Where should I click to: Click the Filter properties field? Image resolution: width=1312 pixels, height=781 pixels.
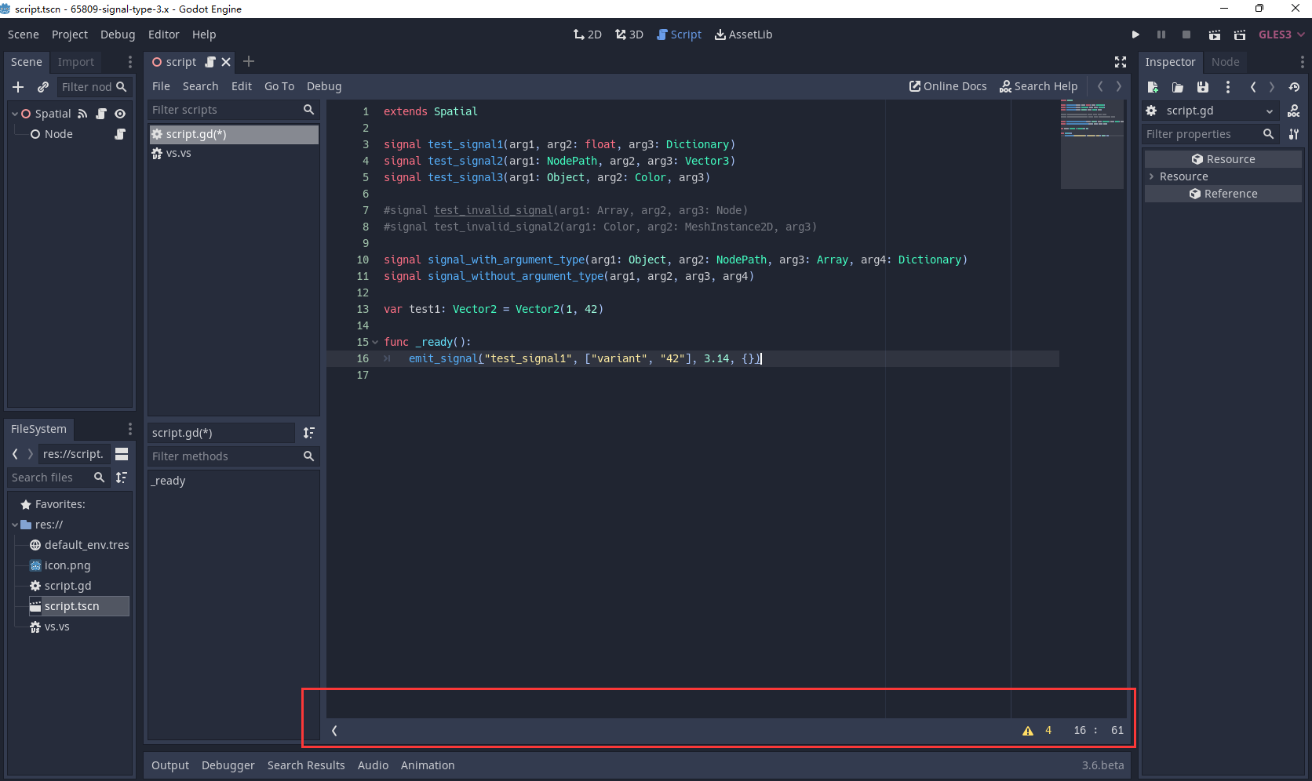[1210, 134]
